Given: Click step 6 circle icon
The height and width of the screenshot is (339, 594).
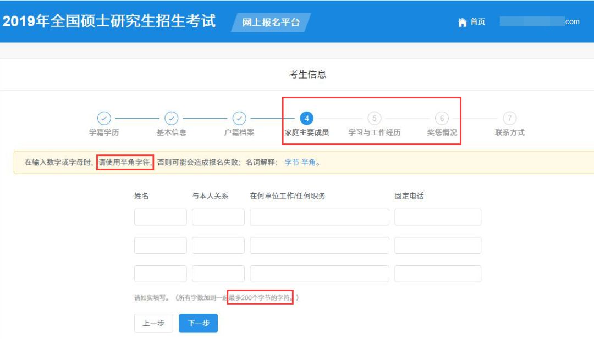Looking at the screenshot, I should [x=442, y=118].
